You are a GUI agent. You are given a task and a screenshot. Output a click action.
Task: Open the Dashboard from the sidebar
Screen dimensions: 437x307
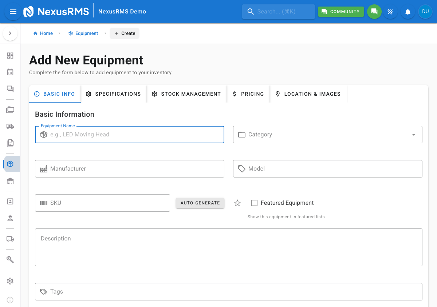[x=10, y=56]
